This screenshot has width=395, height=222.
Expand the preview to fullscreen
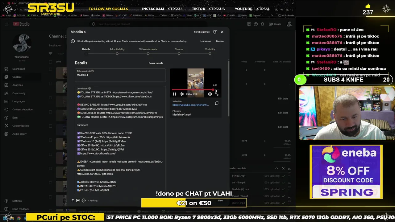tap(217, 94)
